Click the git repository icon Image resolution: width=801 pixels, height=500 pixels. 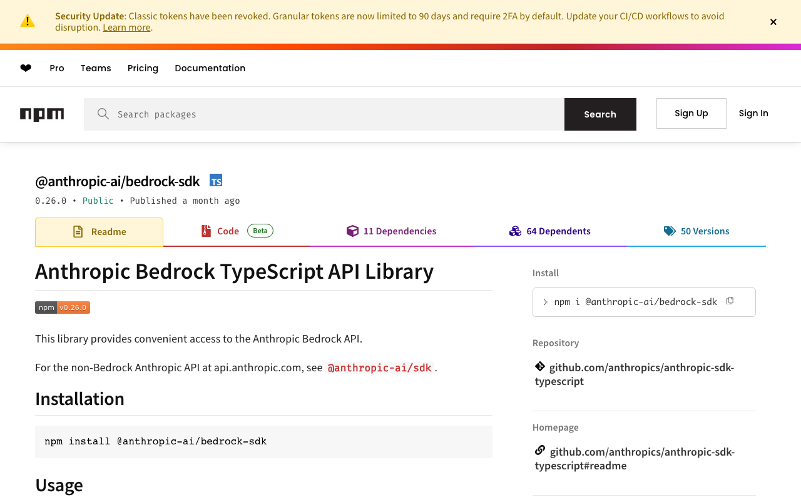click(540, 367)
